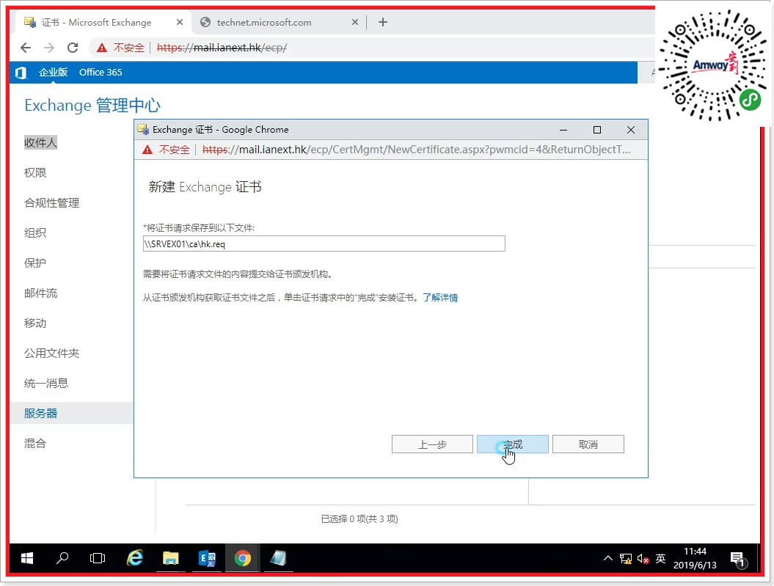Open the notepad-like taskbar app icon
Viewport: 774px width, 586px height.
pos(278,558)
